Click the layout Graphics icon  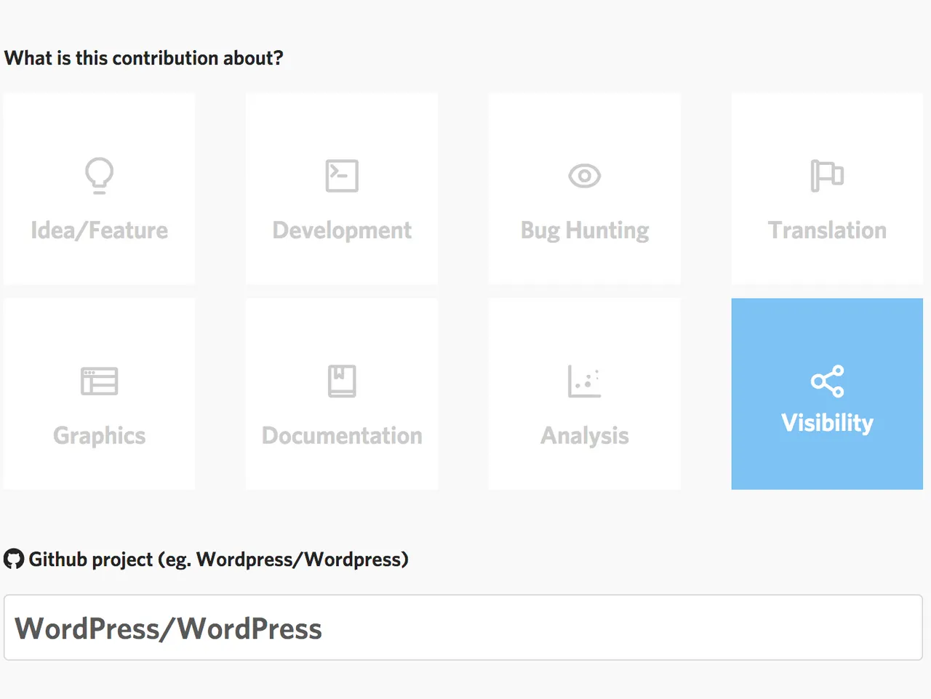click(99, 381)
